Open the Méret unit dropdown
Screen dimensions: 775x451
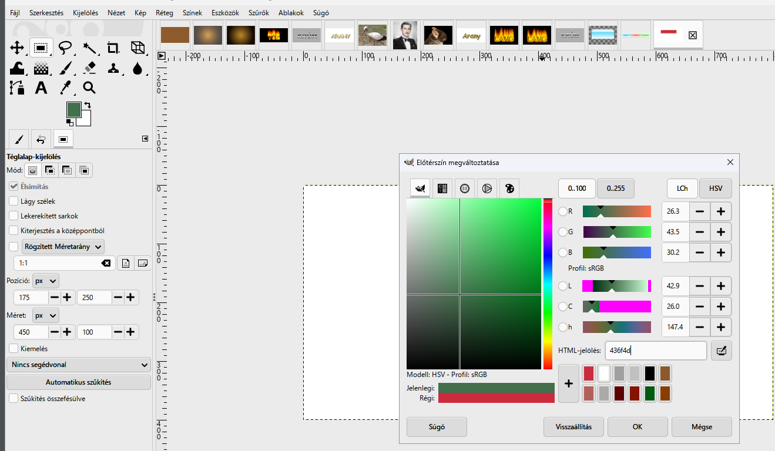click(45, 315)
